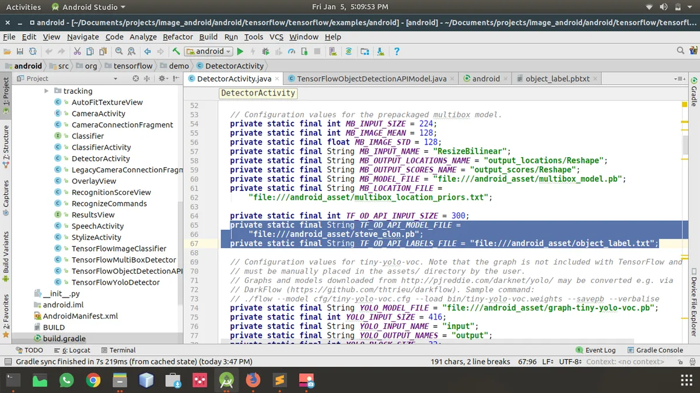The width and height of the screenshot is (700, 393).
Task: Click scroll-from-source target icon in Project panel
Action: pos(135,79)
